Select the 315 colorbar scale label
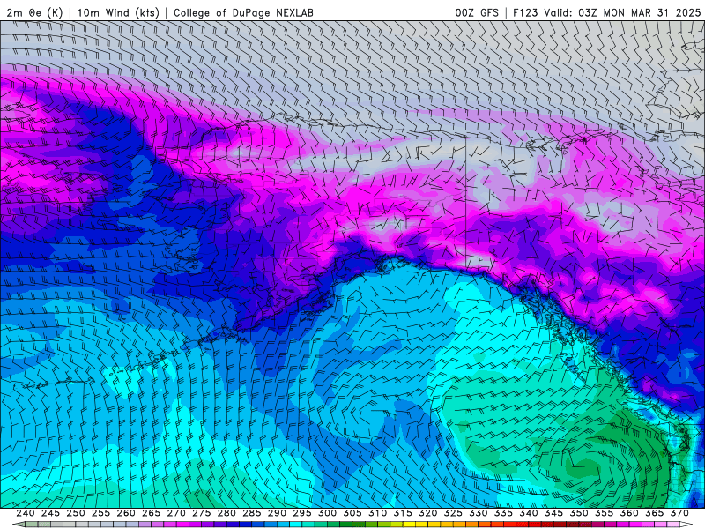This screenshot has height=529, width=705. pos(403,513)
